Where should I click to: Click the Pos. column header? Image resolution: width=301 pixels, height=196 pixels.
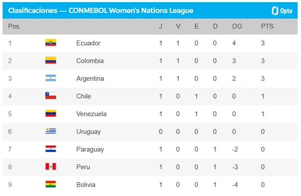(x=14, y=26)
